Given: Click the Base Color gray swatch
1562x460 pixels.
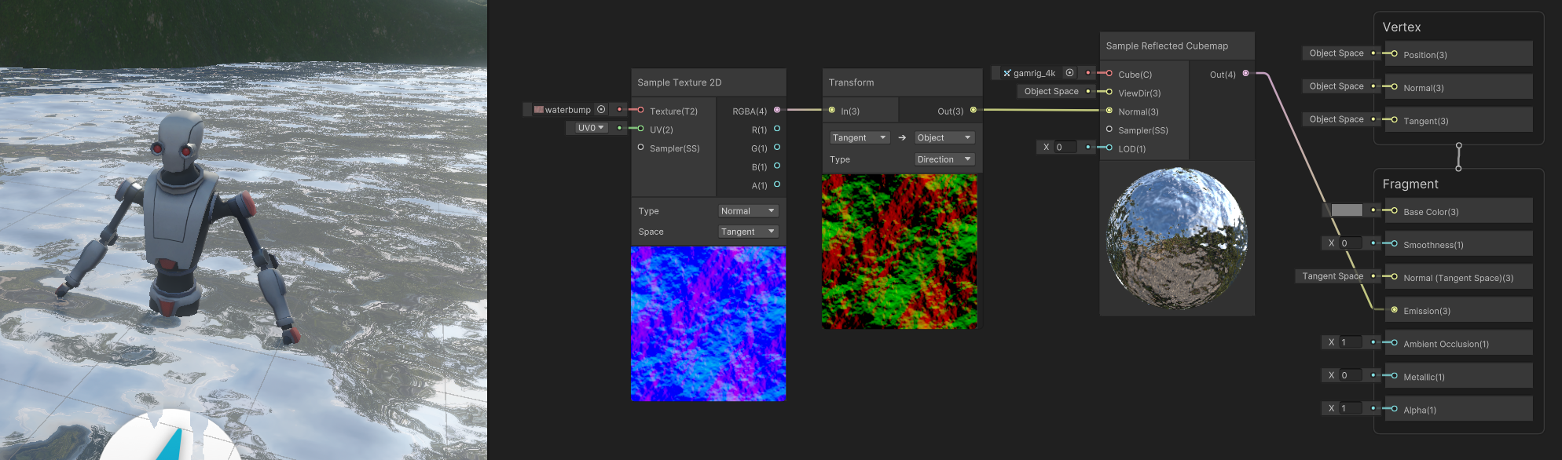Looking at the screenshot, I should coord(1347,210).
